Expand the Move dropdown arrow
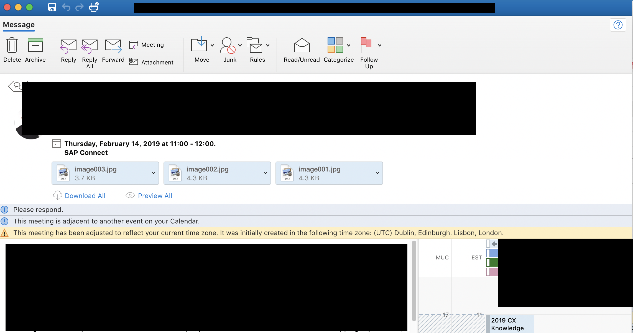This screenshot has width=633, height=333. click(x=212, y=45)
